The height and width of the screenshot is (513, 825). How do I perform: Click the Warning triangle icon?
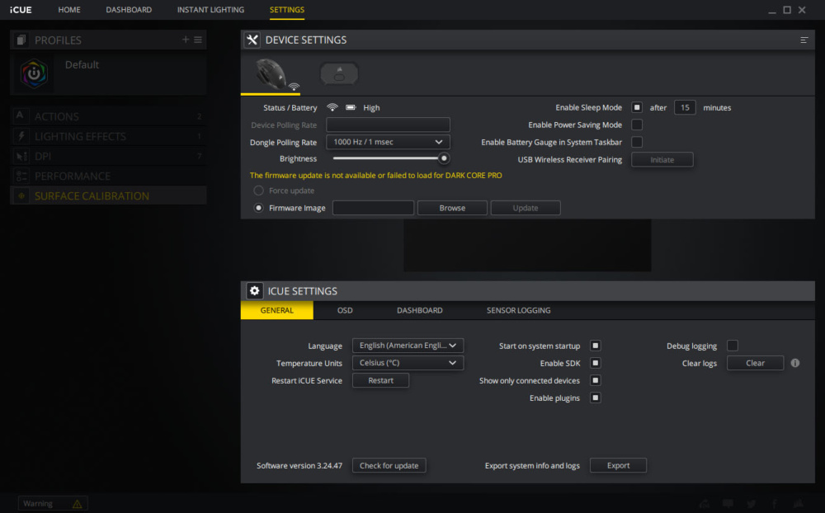tap(78, 504)
